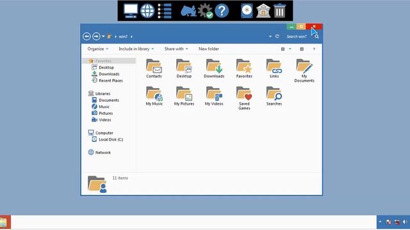Open the explorer Help question mark
The width and height of the screenshot is (410, 230).
click(314, 49)
